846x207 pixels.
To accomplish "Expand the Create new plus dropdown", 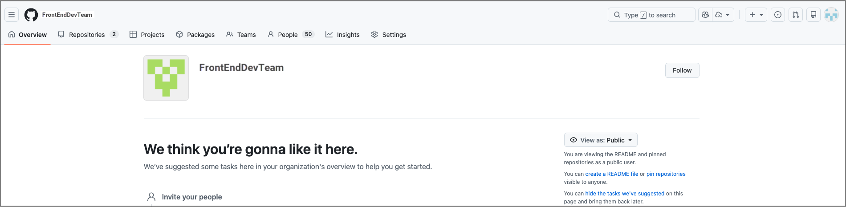I will [756, 15].
